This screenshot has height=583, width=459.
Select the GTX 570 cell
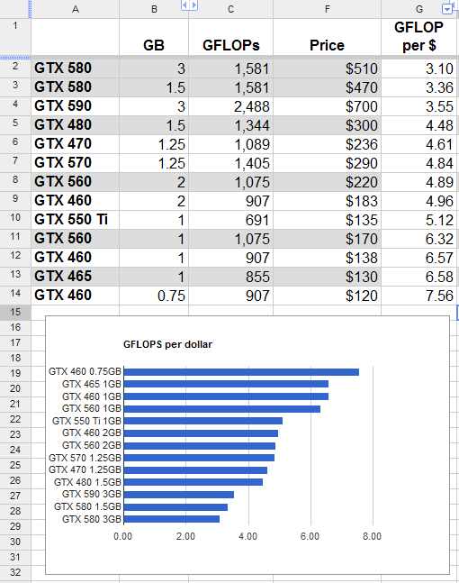point(75,163)
